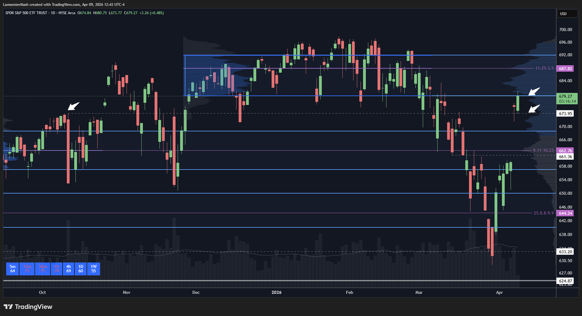Click the 670.00 price axis tick

(566, 126)
